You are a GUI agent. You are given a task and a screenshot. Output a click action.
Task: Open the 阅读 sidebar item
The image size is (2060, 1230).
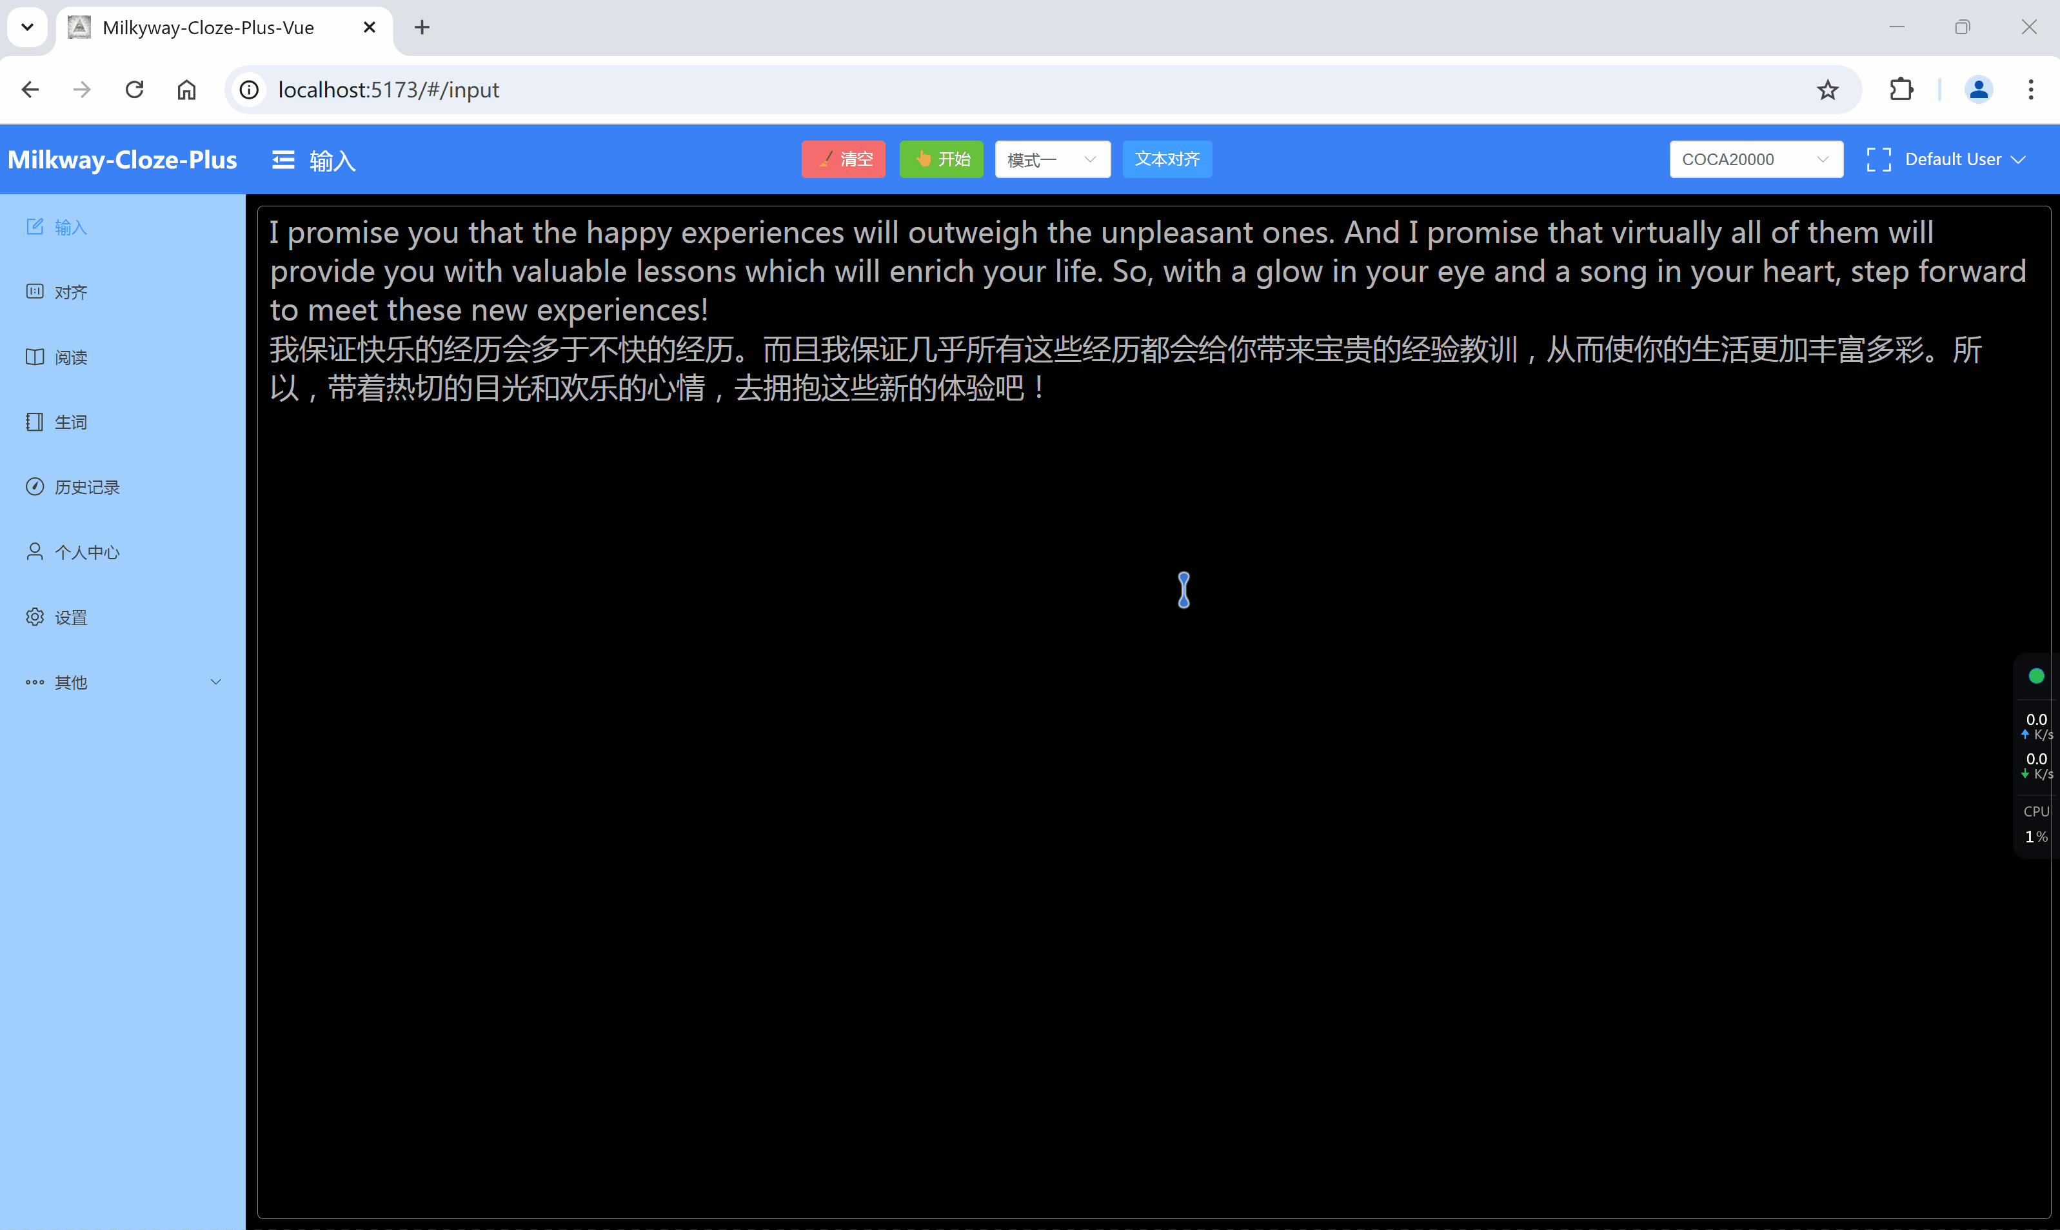[x=123, y=357]
